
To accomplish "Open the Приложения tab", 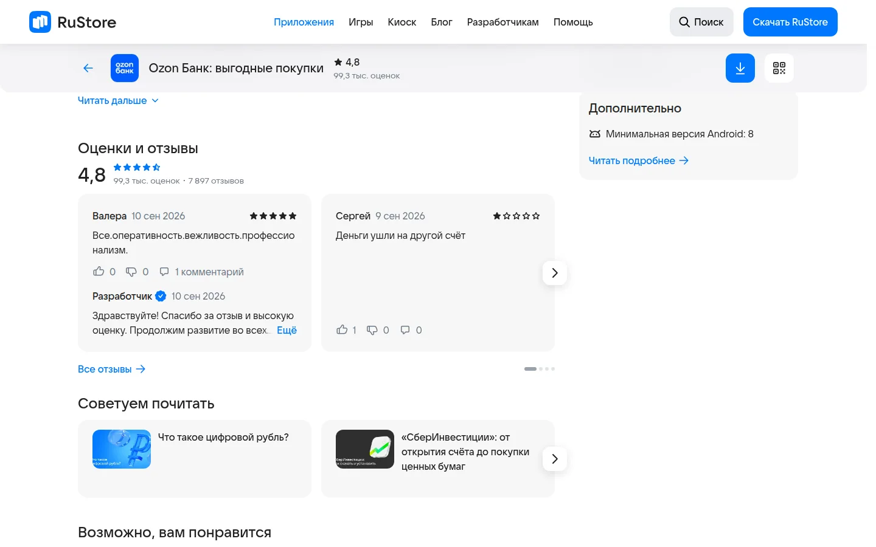I will tap(304, 22).
